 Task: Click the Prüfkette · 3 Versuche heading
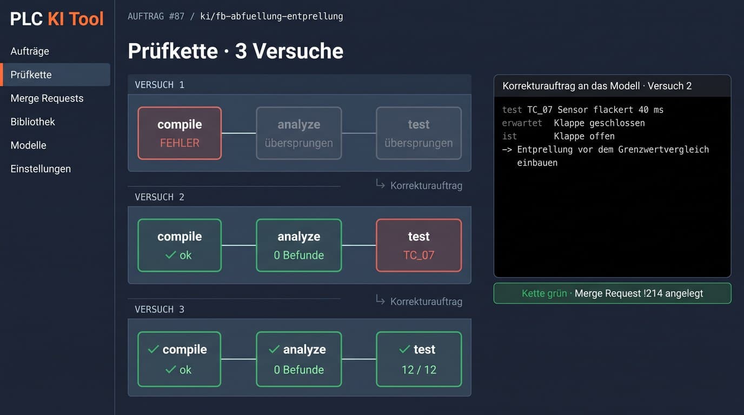236,51
